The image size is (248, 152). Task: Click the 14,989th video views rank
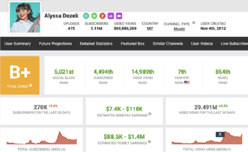coord(143,72)
